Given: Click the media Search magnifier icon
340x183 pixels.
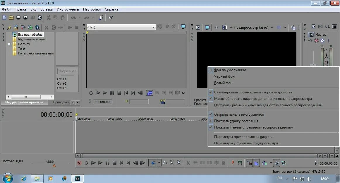Looking at the screenshot, I should coord(37,28).
